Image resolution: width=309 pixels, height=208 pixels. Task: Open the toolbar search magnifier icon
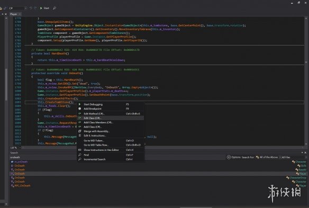(54, 8)
